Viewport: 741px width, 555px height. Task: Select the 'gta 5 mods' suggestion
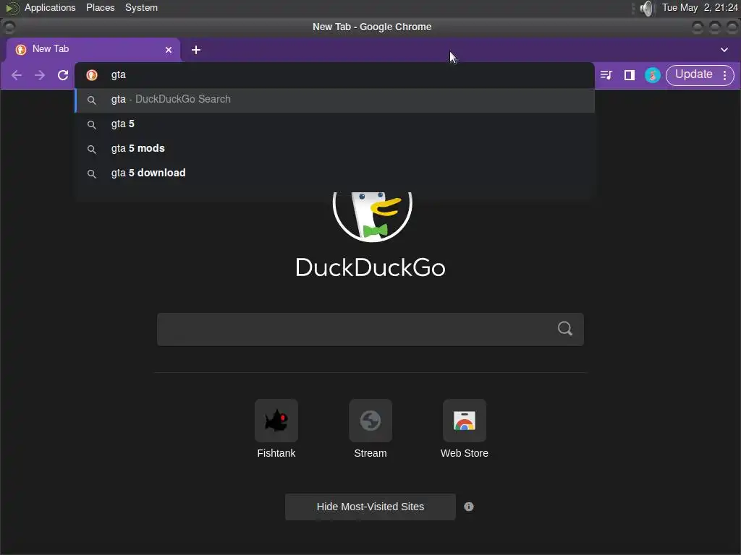(x=334, y=149)
